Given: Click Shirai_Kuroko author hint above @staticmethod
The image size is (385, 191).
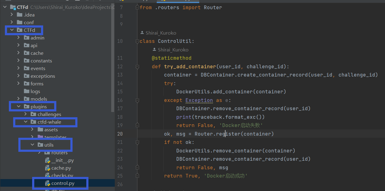Looking at the screenshot, I should (x=173, y=50).
